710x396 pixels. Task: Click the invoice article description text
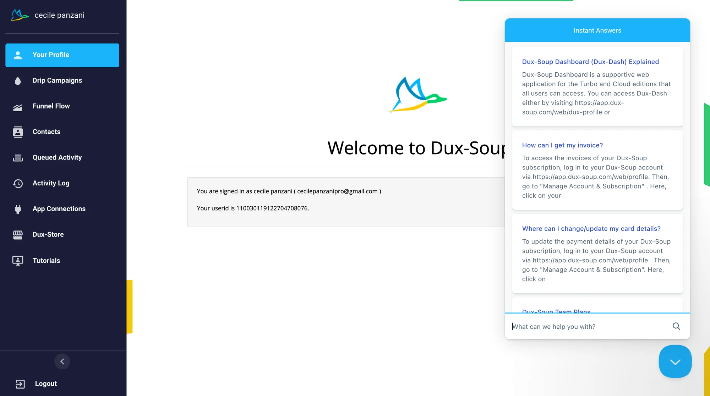(x=596, y=177)
